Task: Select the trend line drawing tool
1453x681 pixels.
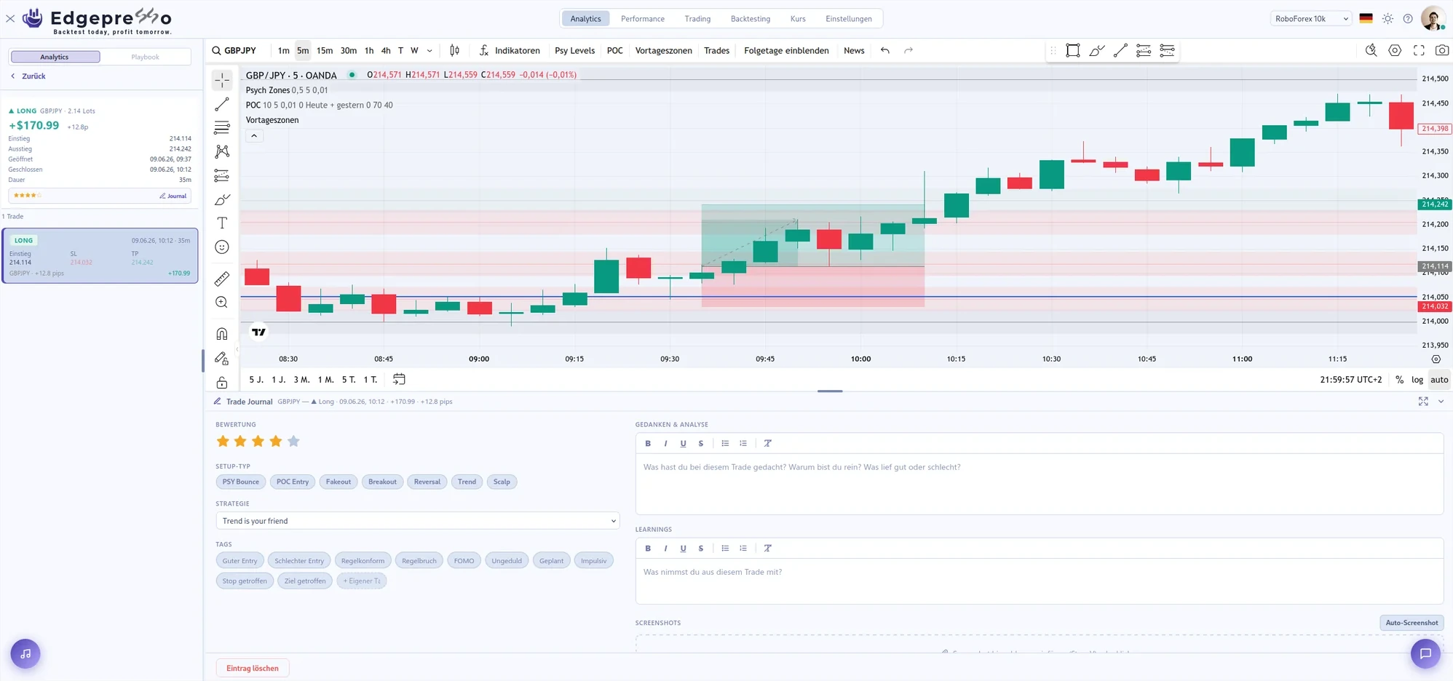Action: coord(222,105)
